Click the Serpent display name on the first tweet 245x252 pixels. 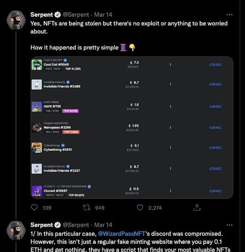tap(42, 15)
